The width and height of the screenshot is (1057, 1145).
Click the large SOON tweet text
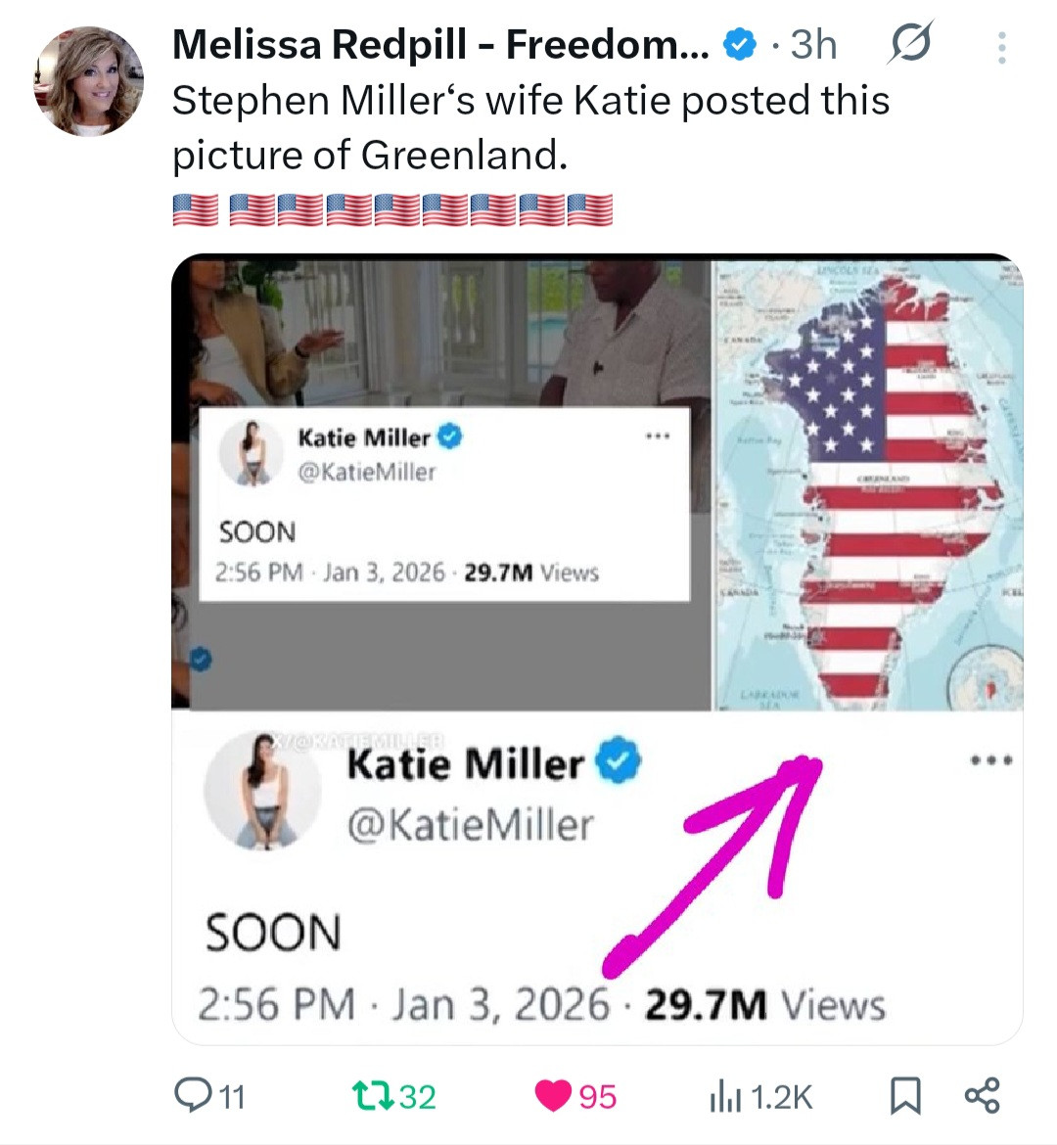(273, 932)
